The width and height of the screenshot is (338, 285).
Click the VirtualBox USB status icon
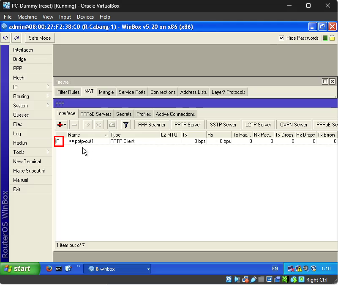(x=253, y=280)
